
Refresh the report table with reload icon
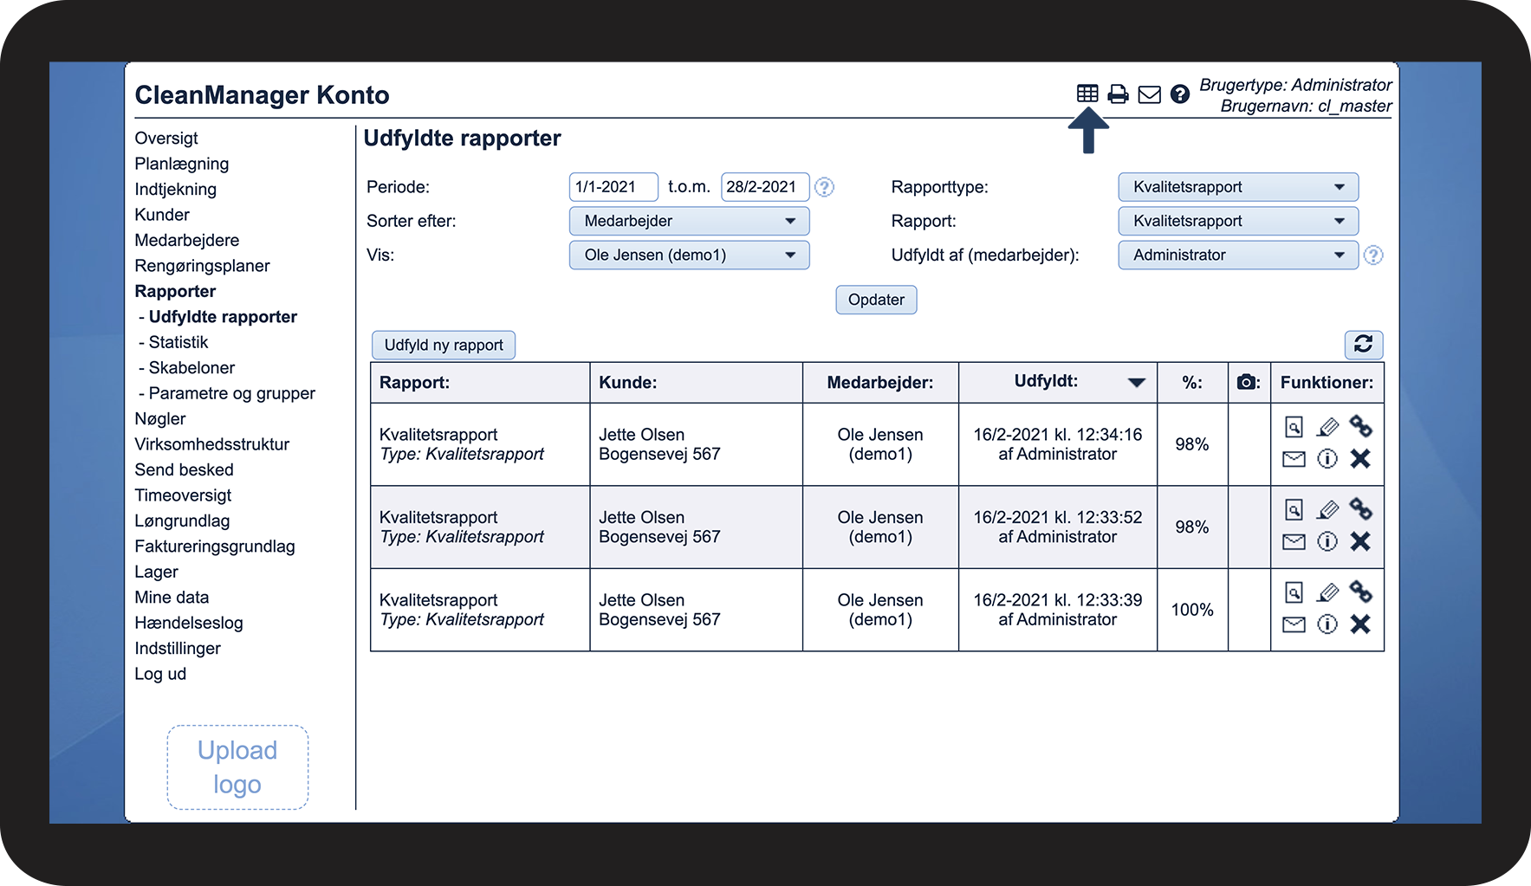(1364, 345)
